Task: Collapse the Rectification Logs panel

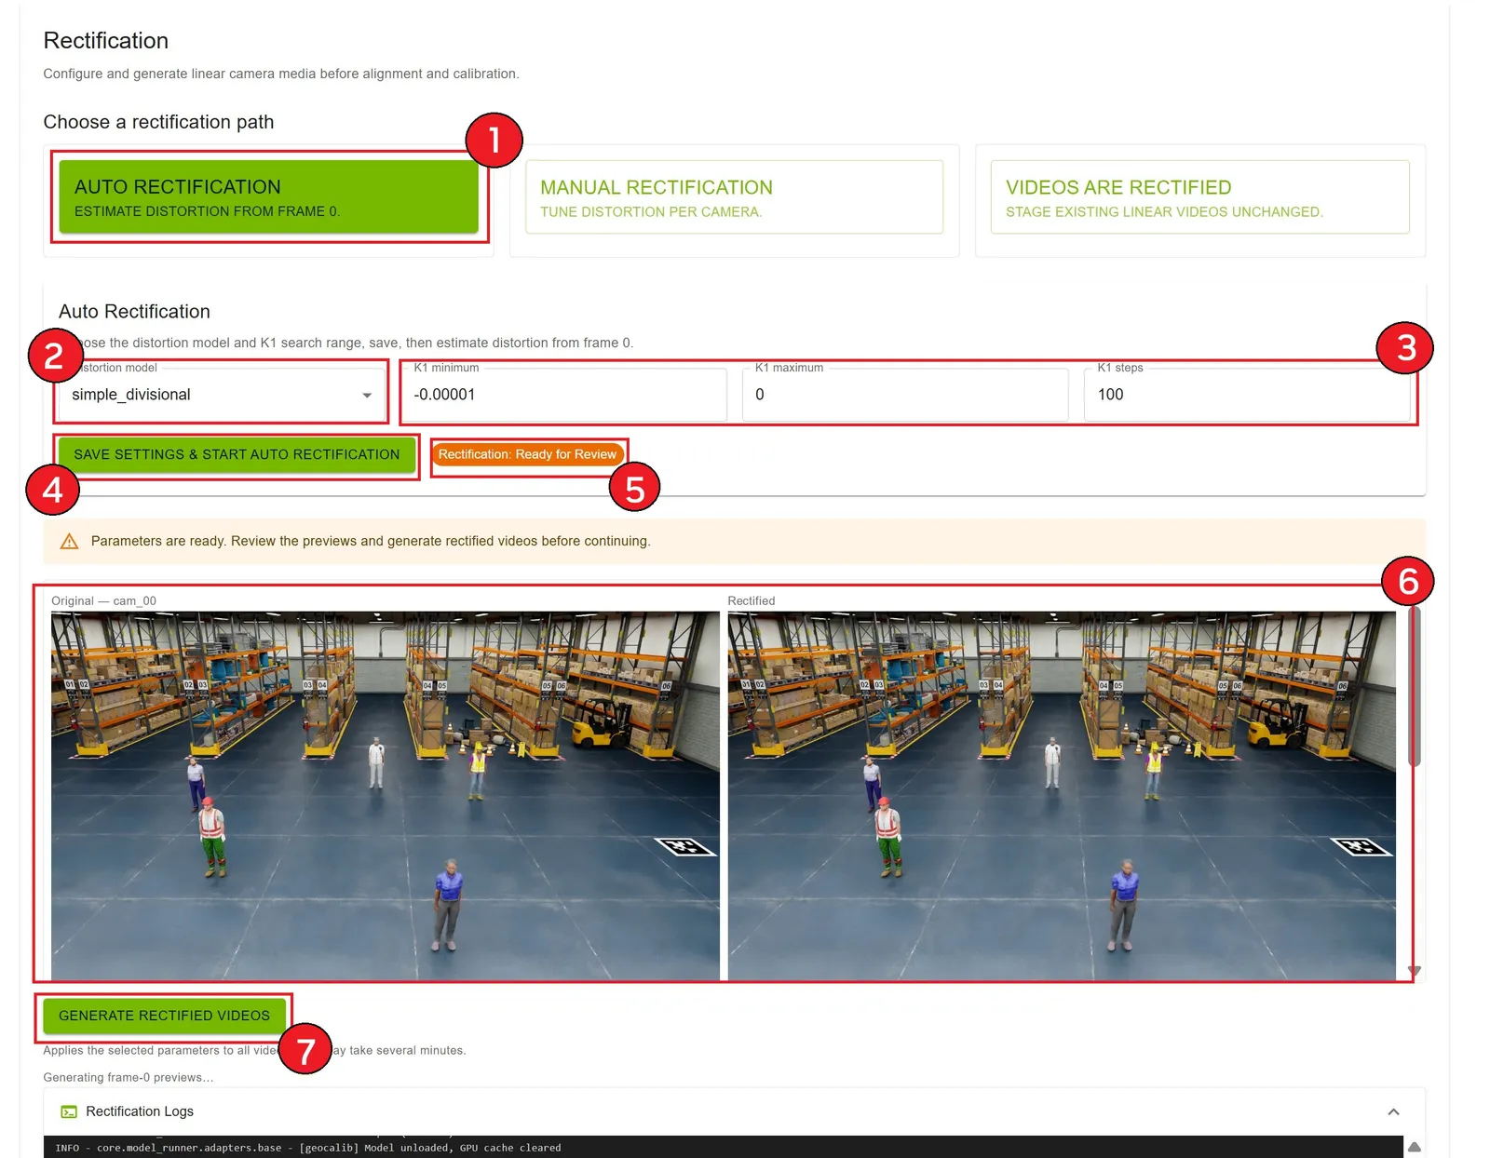Action: click(x=1393, y=1111)
